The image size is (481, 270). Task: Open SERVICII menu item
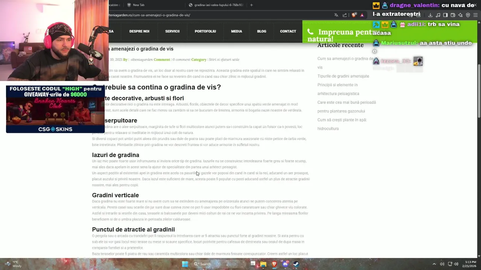click(172, 31)
